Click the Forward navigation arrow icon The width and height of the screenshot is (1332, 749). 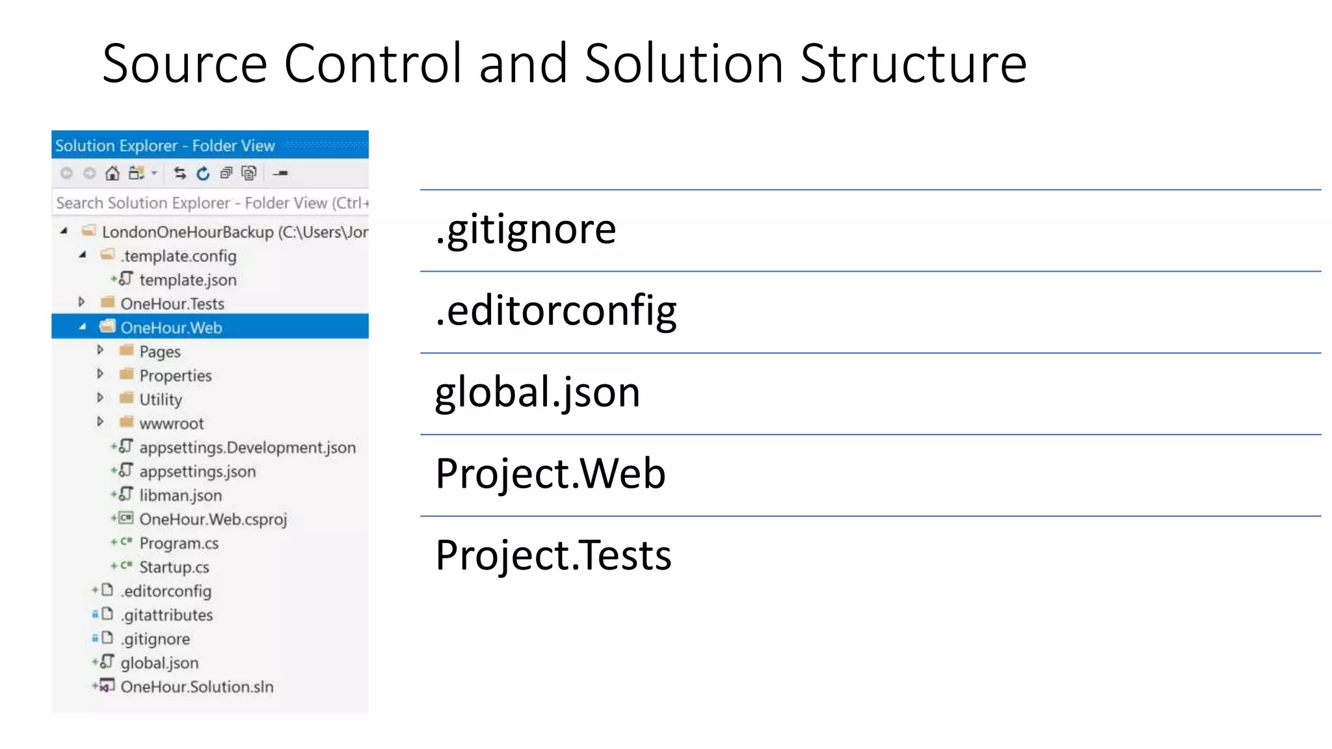click(x=90, y=173)
